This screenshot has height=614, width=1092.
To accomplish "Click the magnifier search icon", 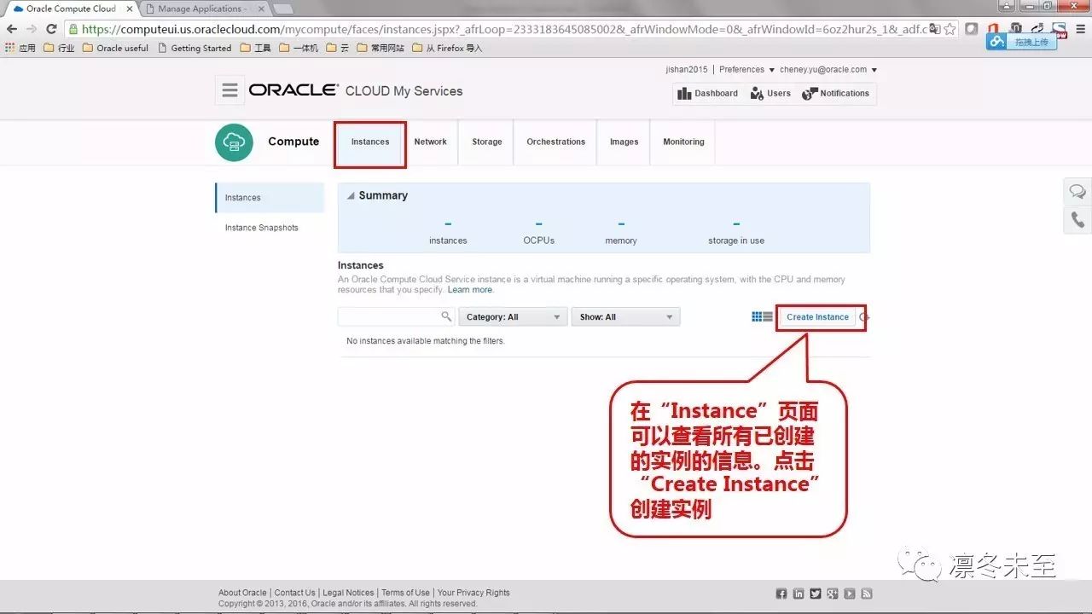I will (446, 317).
